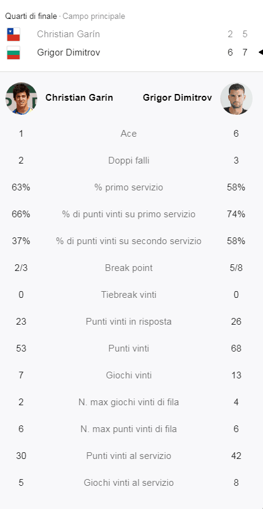Click Dimitrov's 5/8 break point value

click(x=236, y=268)
